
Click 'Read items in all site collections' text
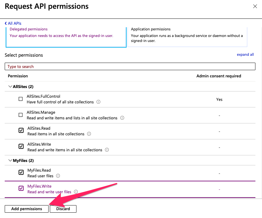[x=56, y=134]
